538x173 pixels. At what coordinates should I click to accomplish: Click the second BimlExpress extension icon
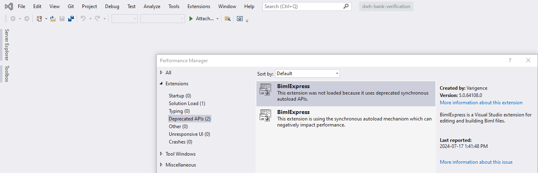tap(266, 115)
